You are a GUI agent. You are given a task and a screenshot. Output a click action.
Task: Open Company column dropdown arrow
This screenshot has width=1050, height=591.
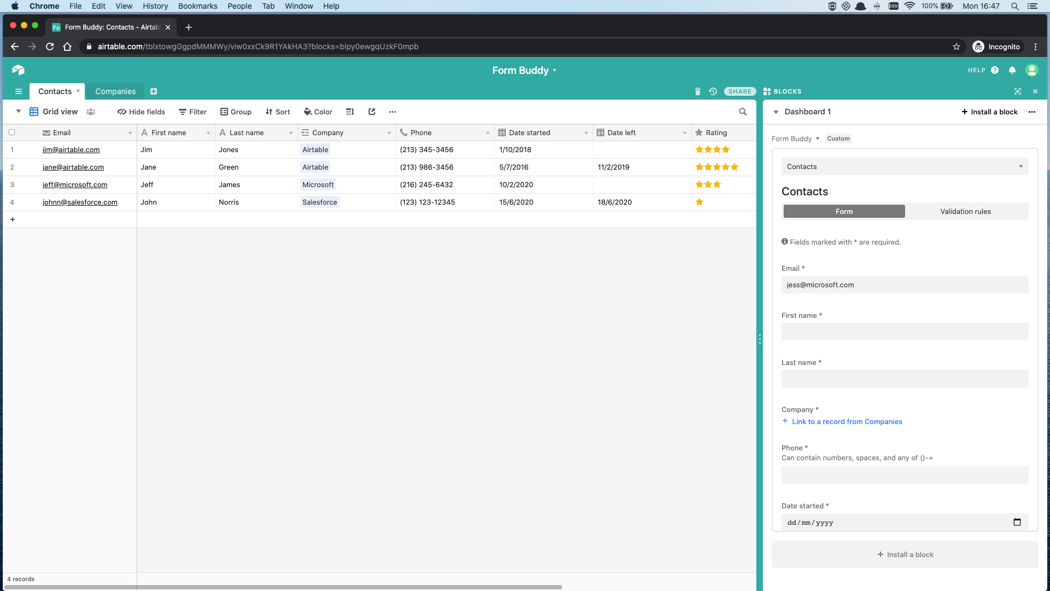click(x=389, y=133)
